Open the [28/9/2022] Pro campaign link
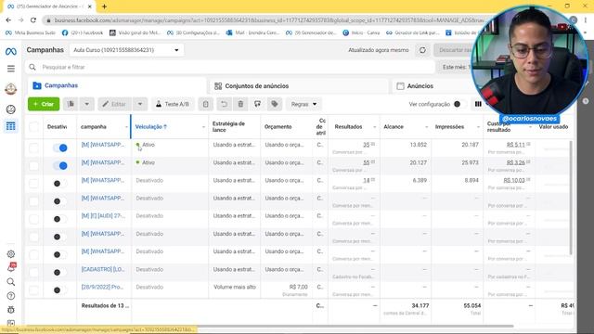The width and height of the screenshot is (594, 334). [102, 287]
